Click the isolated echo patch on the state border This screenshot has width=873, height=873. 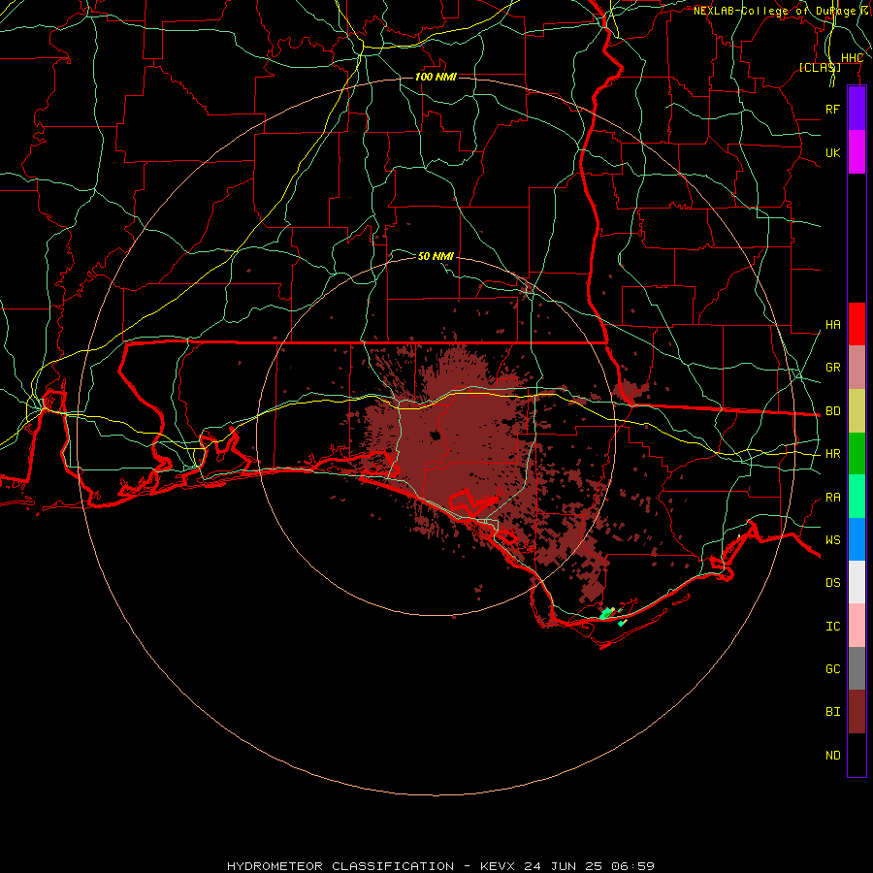point(631,390)
